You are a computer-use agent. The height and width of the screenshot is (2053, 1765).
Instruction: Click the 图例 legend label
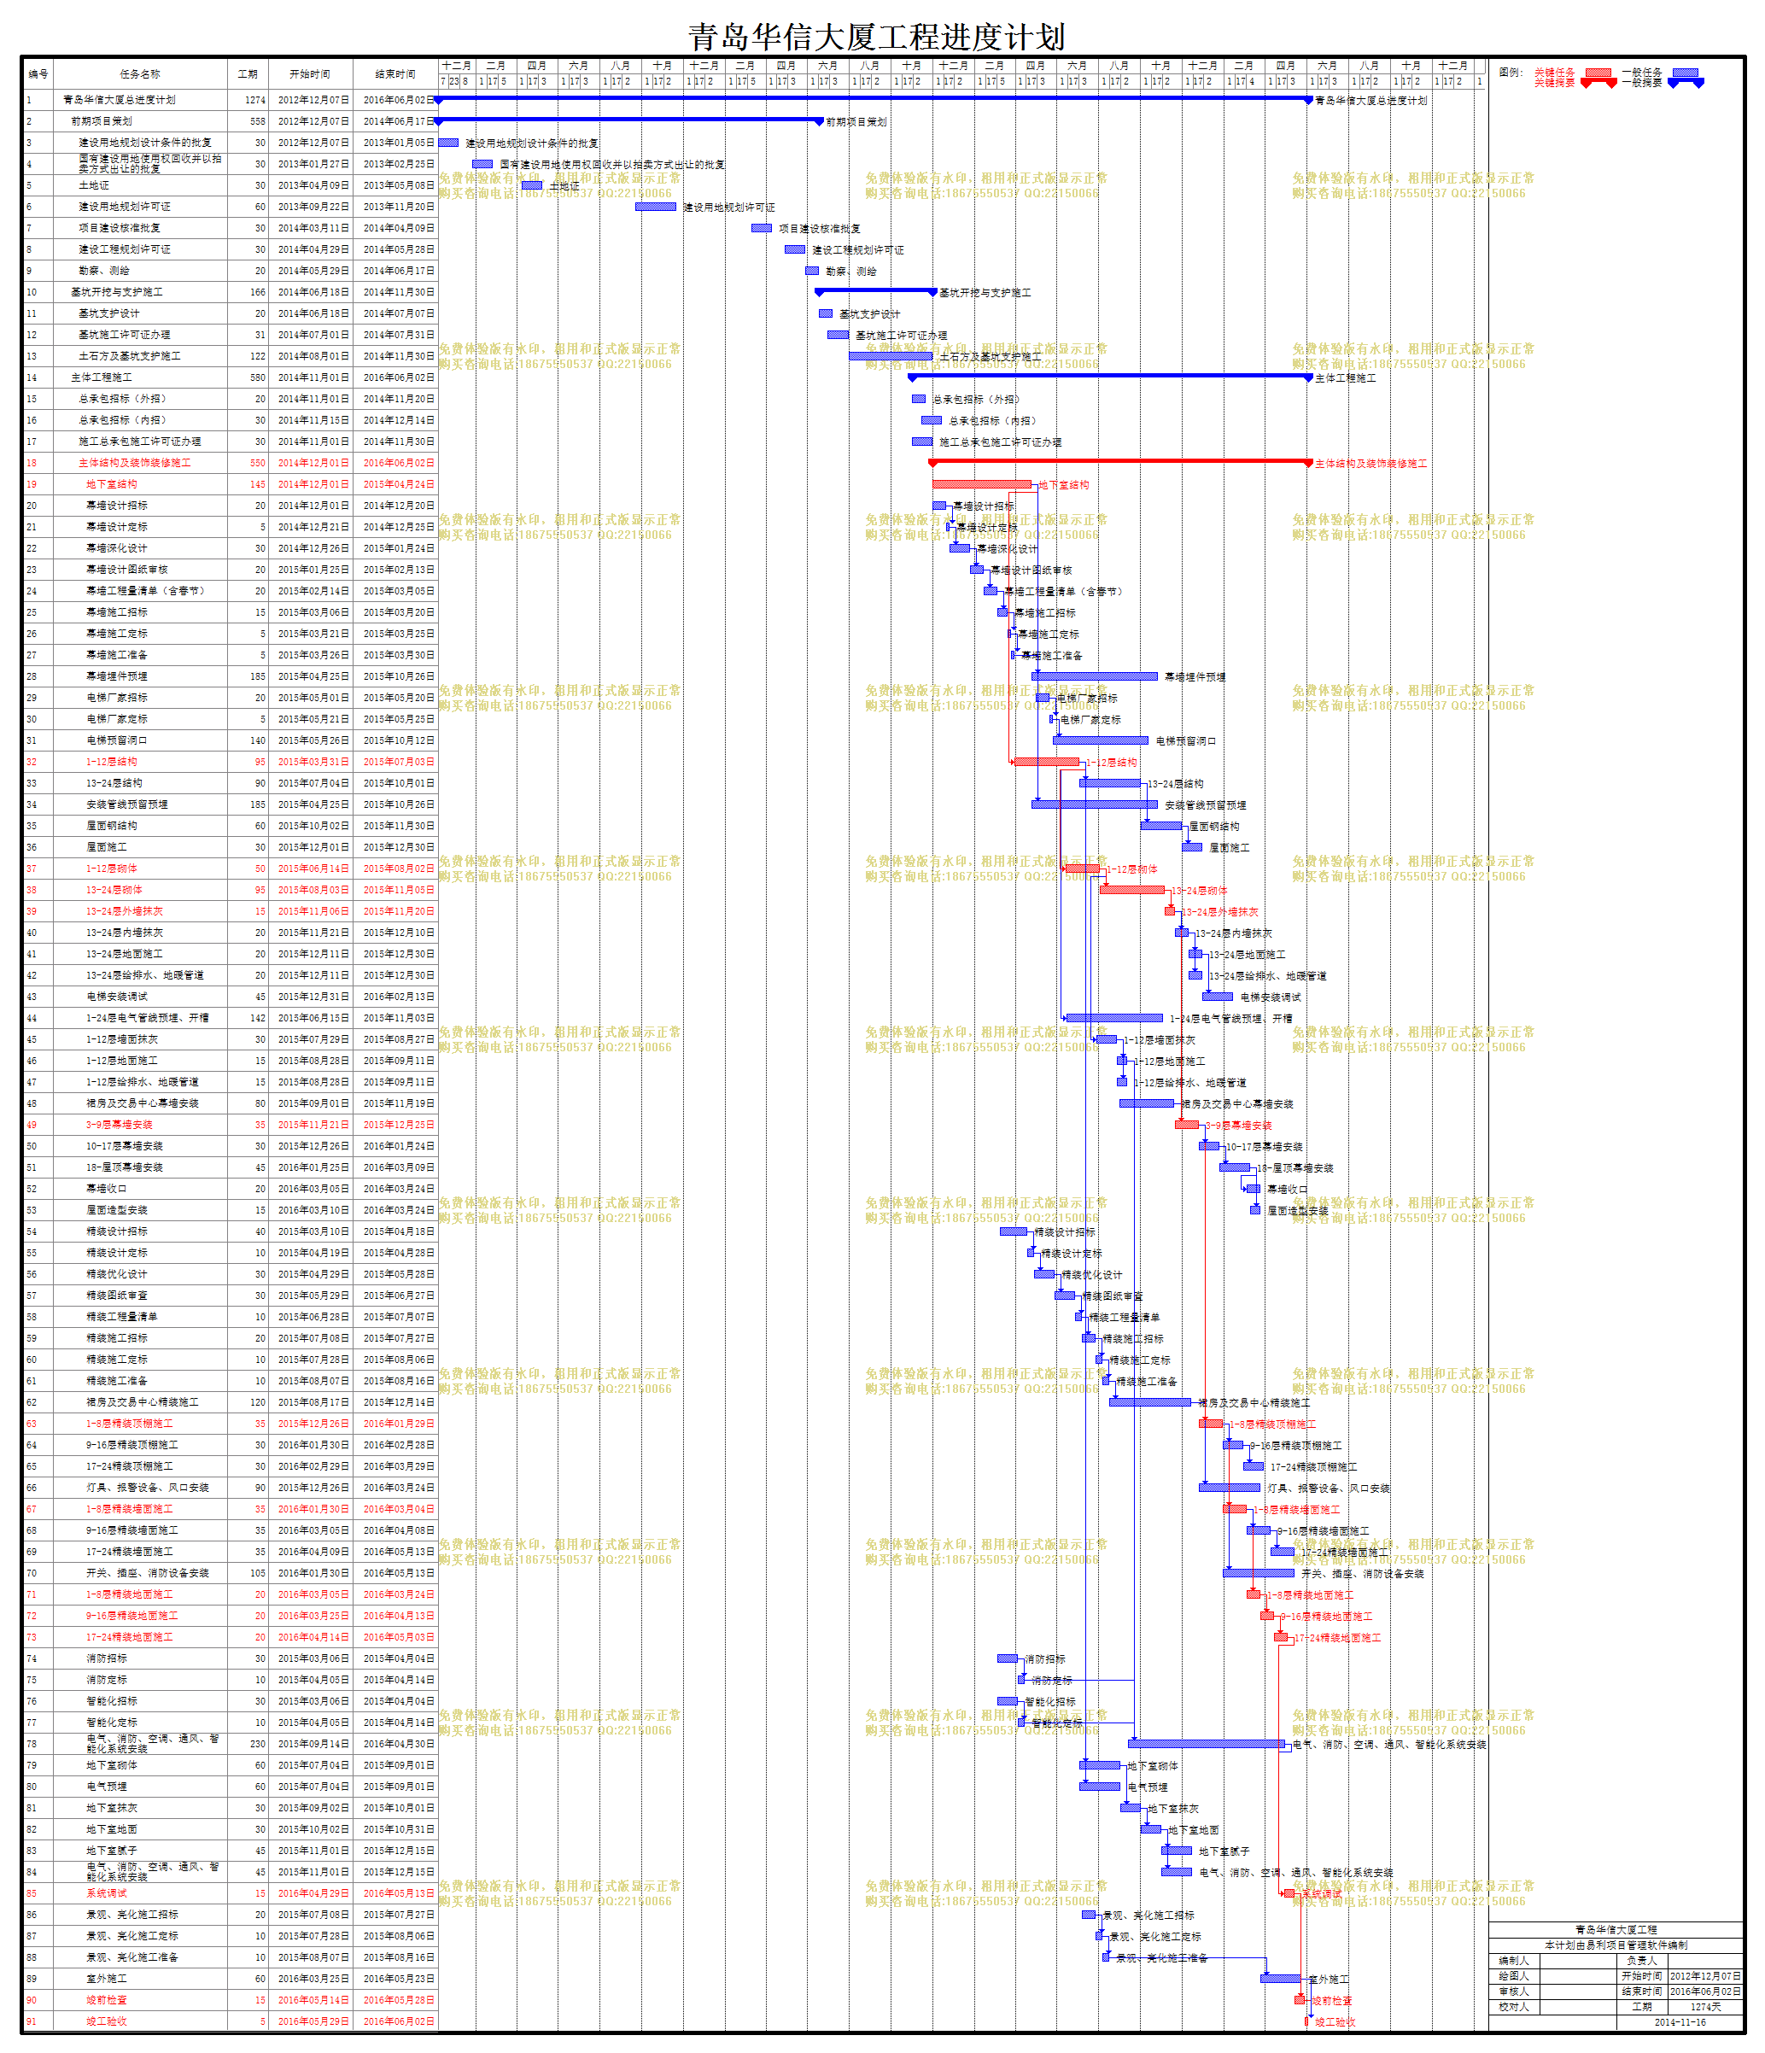pyautogui.click(x=1511, y=73)
